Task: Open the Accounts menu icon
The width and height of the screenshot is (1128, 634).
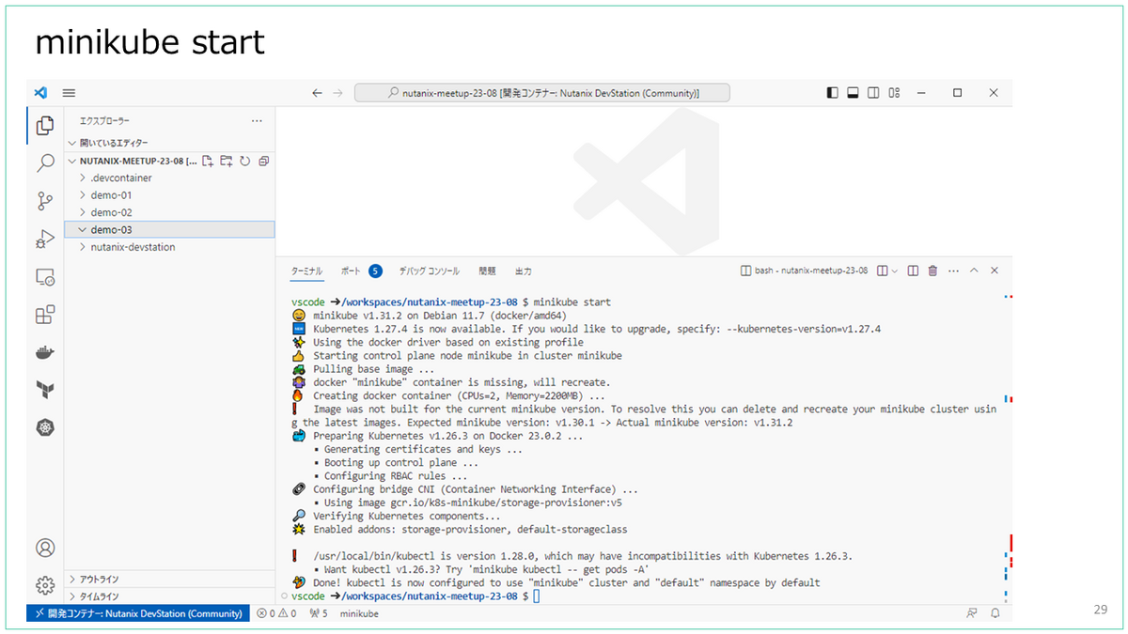Action: click(x=44, y=548)
